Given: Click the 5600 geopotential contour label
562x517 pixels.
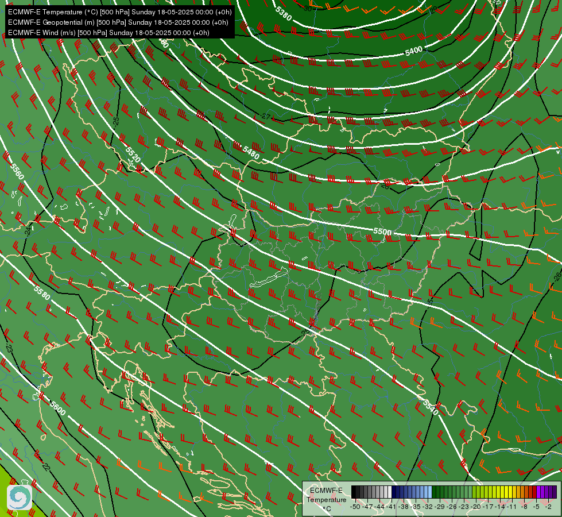Looking at the screenshot, I should pos(58,408).
